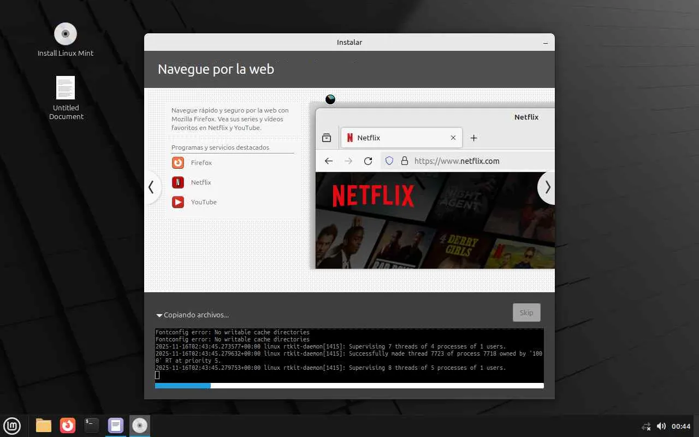
Task: Open the network connections tray icon
Action: pyautogui.click(x=647, y=426)
